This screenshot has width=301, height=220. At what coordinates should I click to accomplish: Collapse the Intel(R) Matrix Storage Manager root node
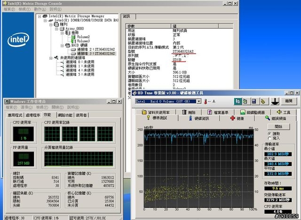coord(40,16)
